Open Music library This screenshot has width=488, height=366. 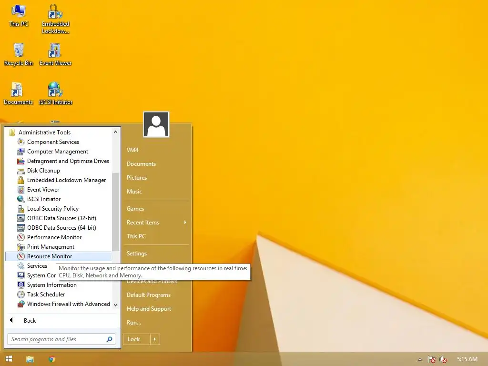click(x=134, y=192)
